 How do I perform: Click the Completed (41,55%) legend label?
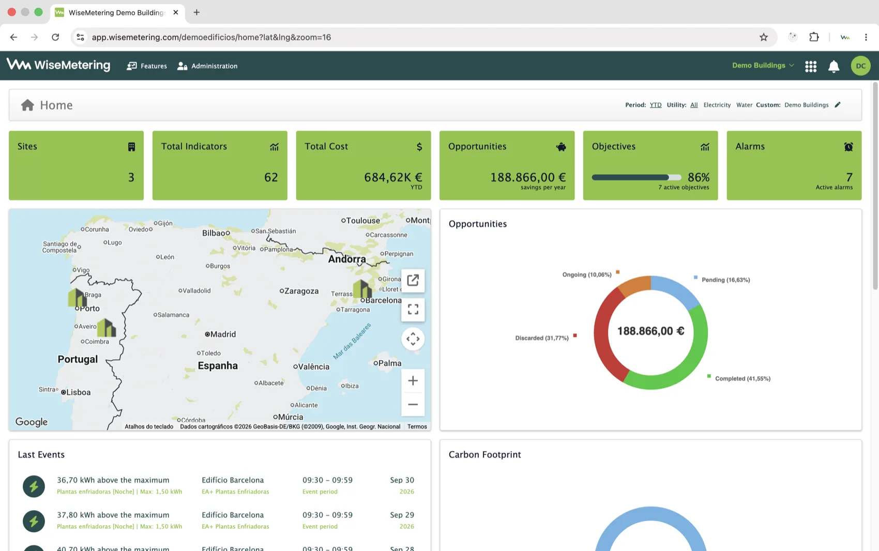pos(742,378)
